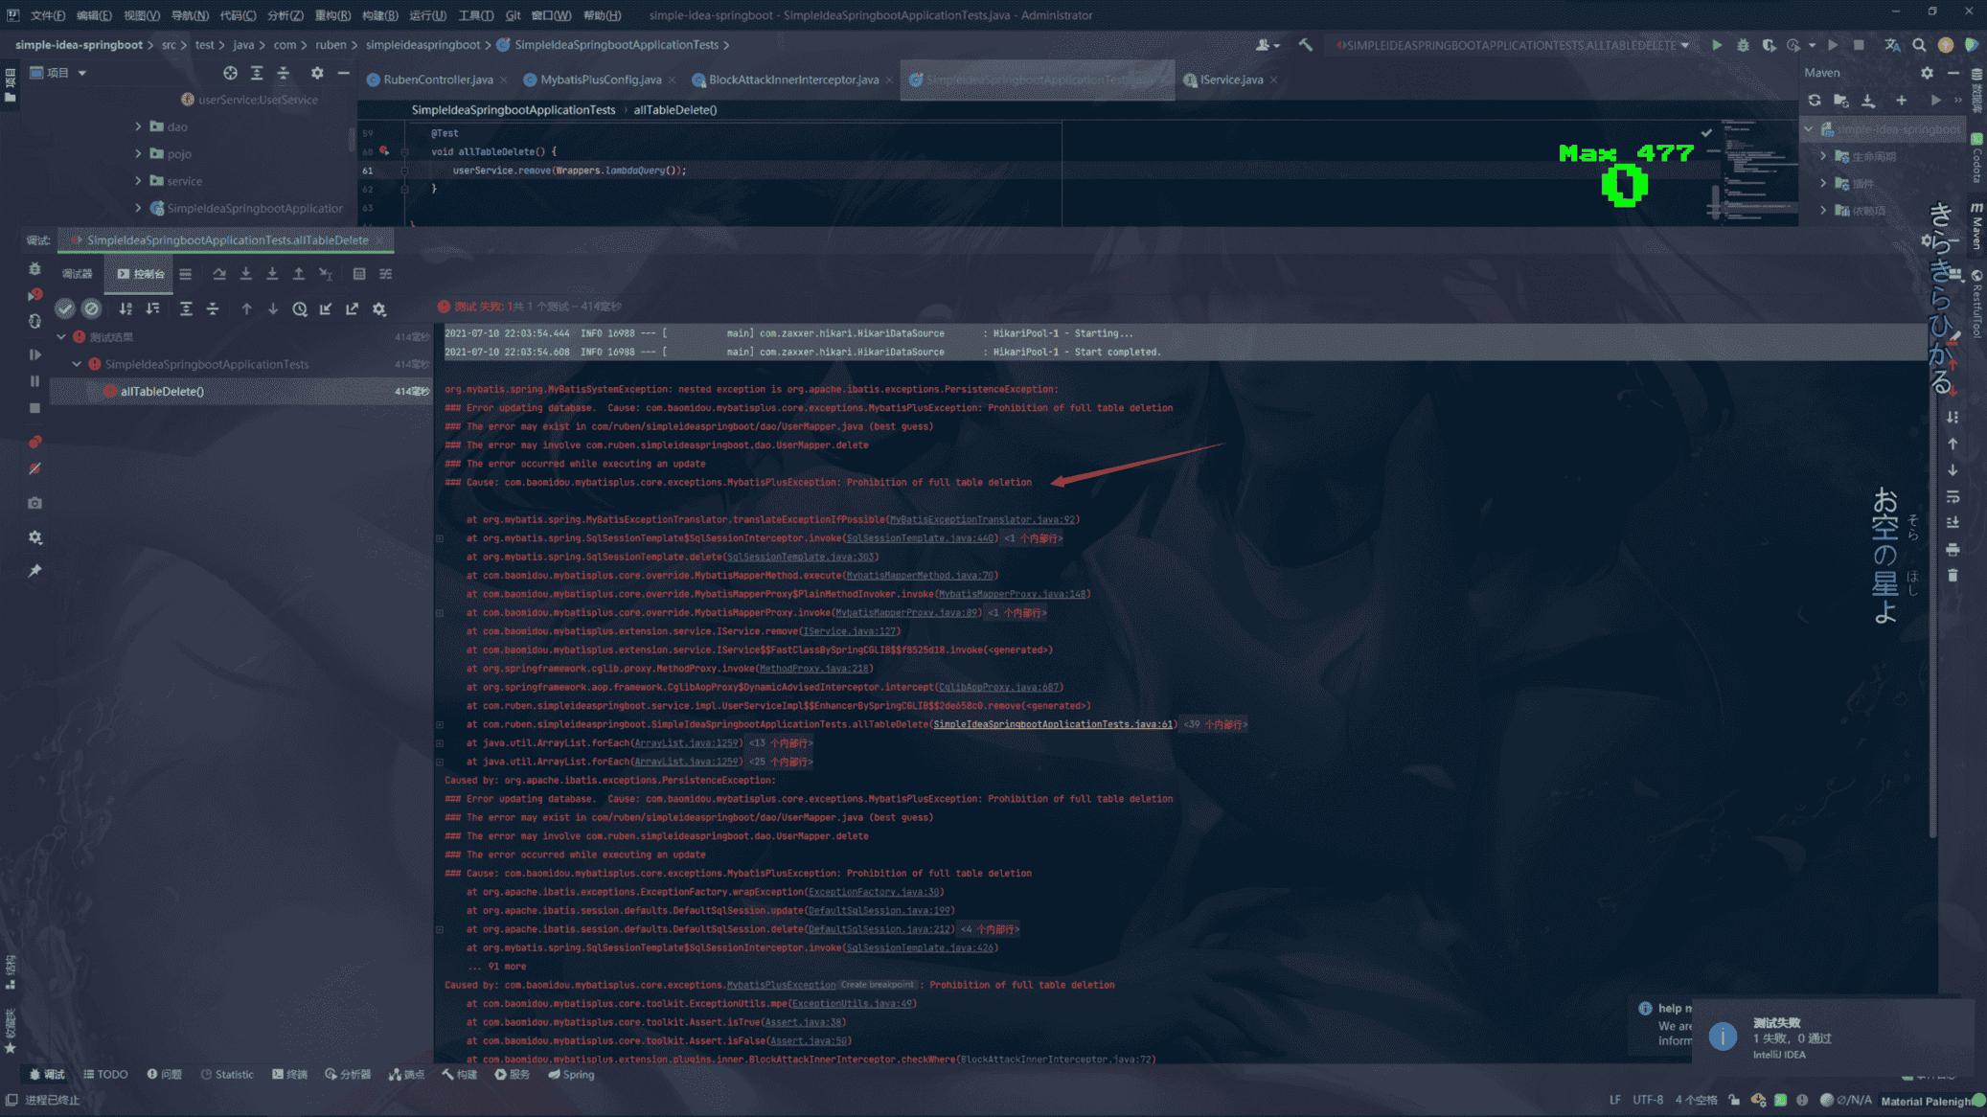This screenshot has width=1987, height=1117.
Task: Click the Import tests history clock icon
Action: pos(300,308)
